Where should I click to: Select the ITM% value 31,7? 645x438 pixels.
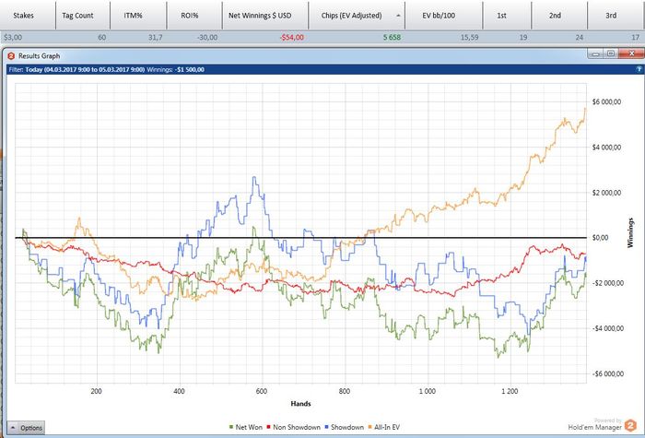[155, 38]
